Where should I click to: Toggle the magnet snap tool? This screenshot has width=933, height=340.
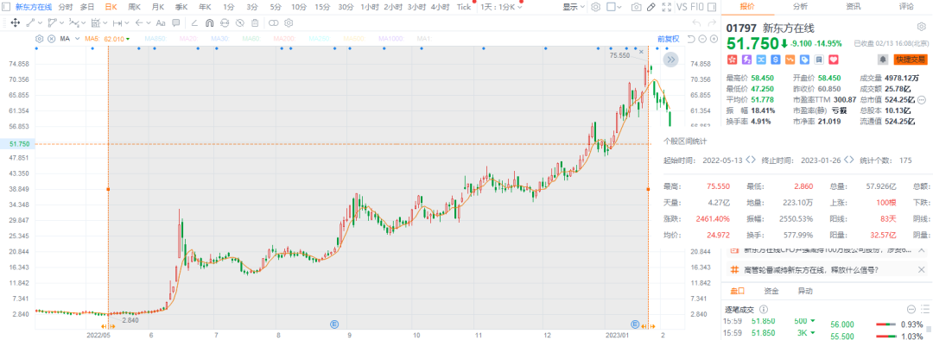[209, 23]
